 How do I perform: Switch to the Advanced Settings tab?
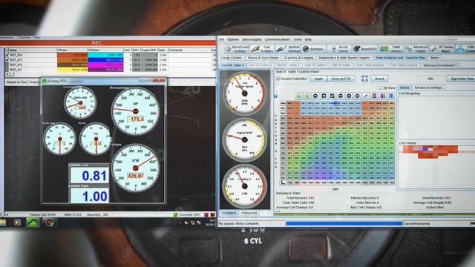click(428, 88)
